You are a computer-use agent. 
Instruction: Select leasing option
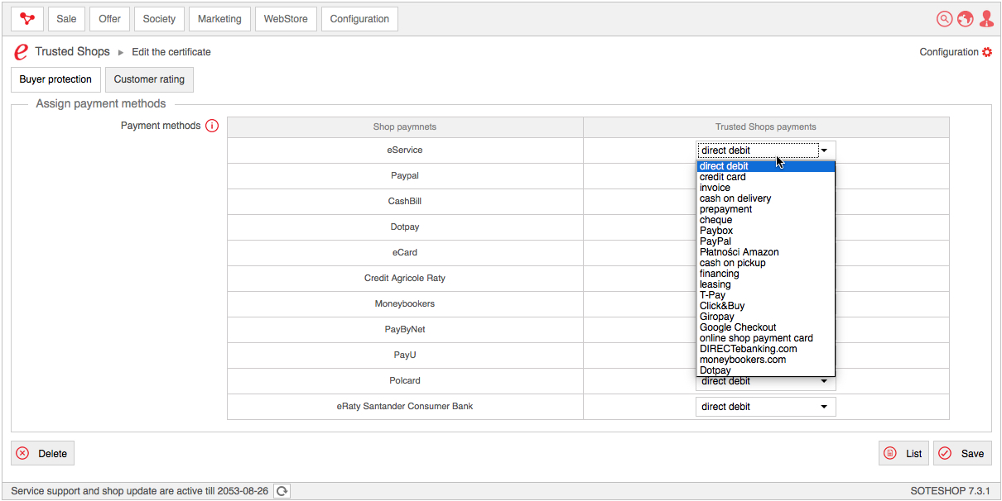point(766,284)
